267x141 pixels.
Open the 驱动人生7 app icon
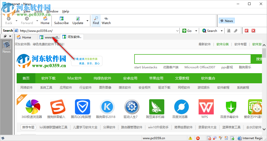click(x=132, y=107)
